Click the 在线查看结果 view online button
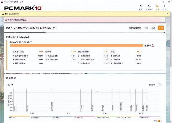The image size is (172, 123). 135,28
